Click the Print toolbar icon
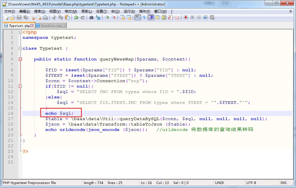The height and width of the screenshot is (188, 296). click(45, 18)
